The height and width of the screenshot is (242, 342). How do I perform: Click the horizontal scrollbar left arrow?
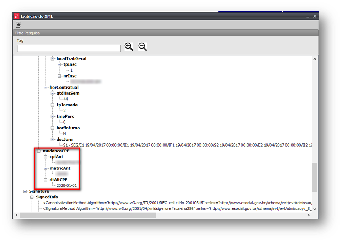pos(16,215)
